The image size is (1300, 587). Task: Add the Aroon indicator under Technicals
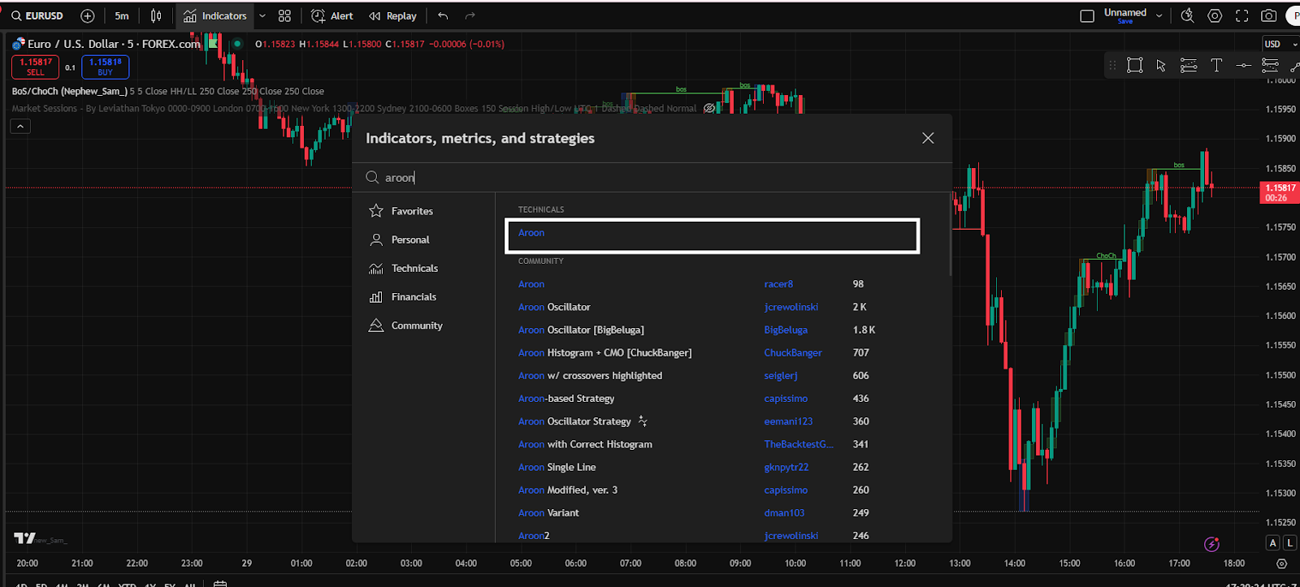tap(712, 235)
